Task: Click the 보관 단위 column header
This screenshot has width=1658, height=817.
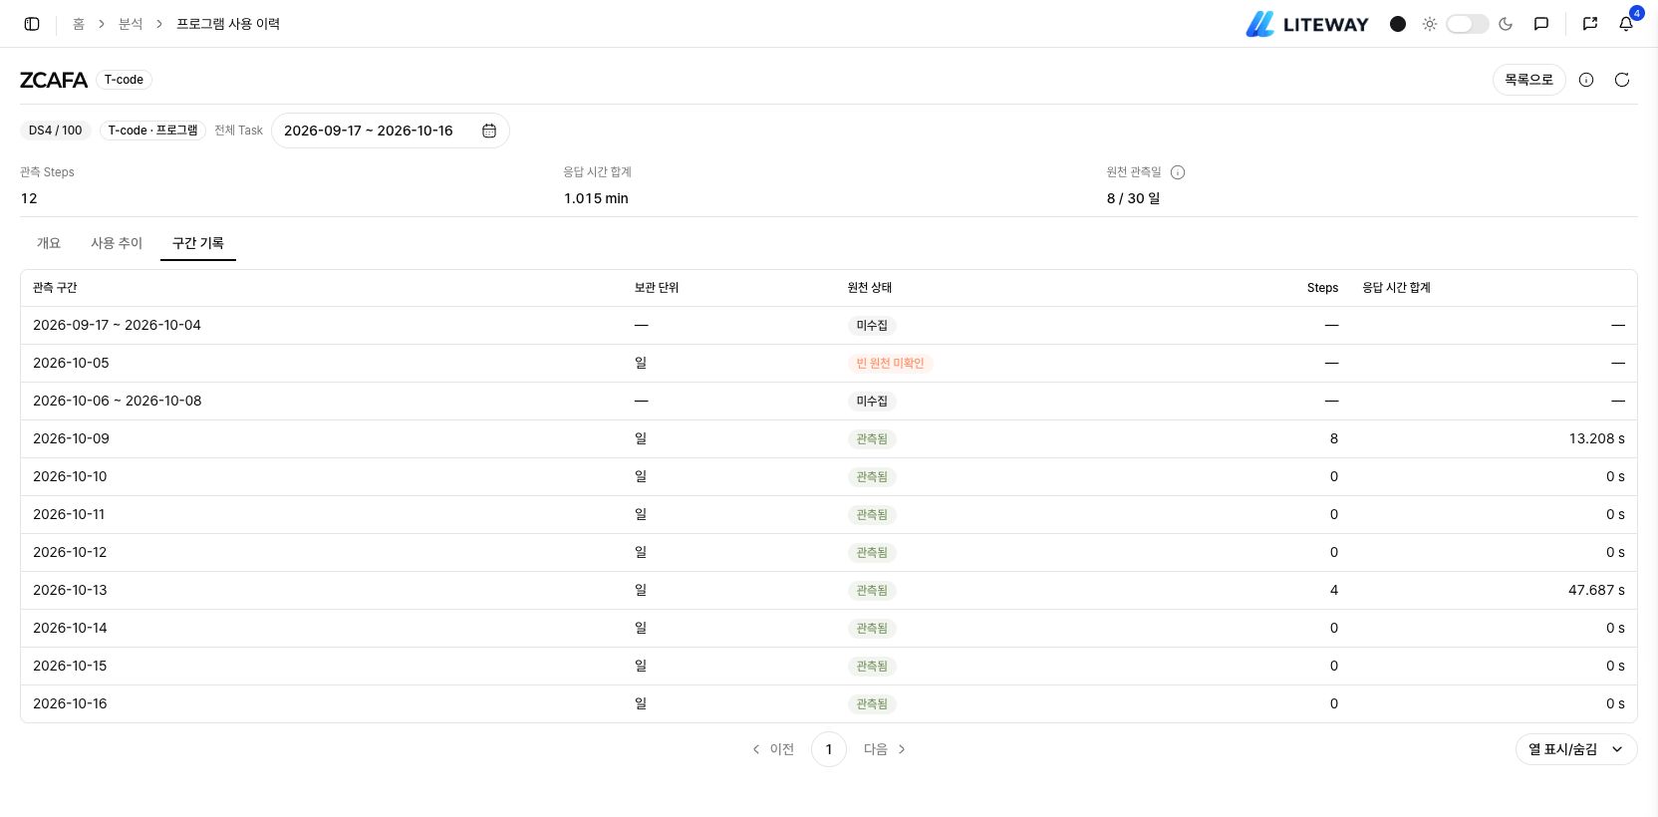Action: 657,288
